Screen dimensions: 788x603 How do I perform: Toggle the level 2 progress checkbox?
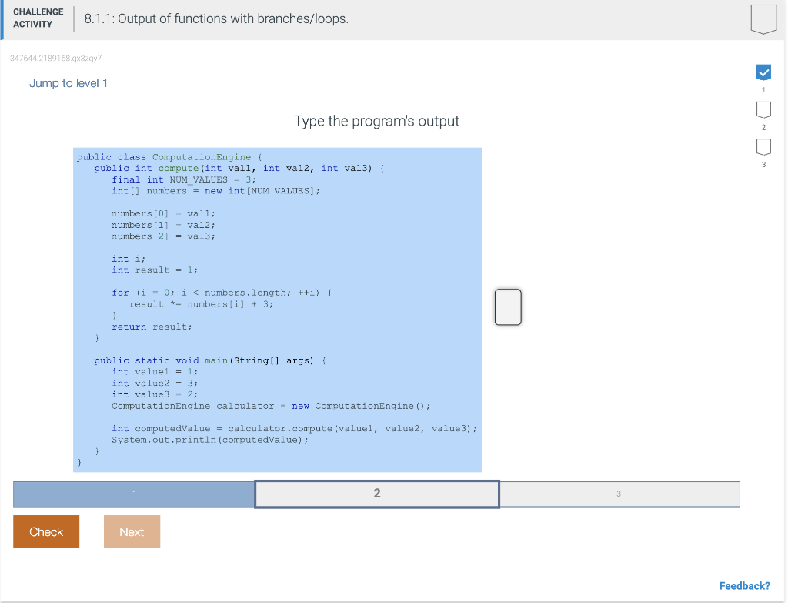click(x=763, y=111)
